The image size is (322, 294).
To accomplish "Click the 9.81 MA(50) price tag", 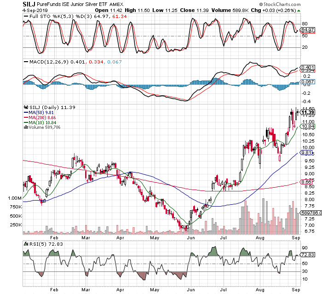I will tap(306, 153).
